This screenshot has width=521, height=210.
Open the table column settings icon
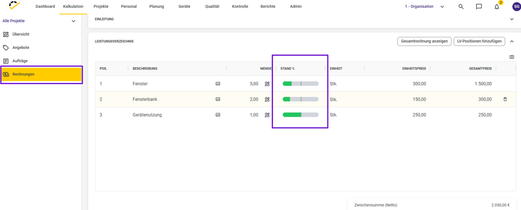[x=512, y=57]
